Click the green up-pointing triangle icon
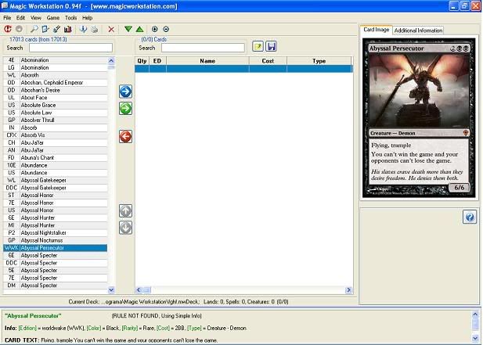The image size is (483, 345). pos(140,29)
